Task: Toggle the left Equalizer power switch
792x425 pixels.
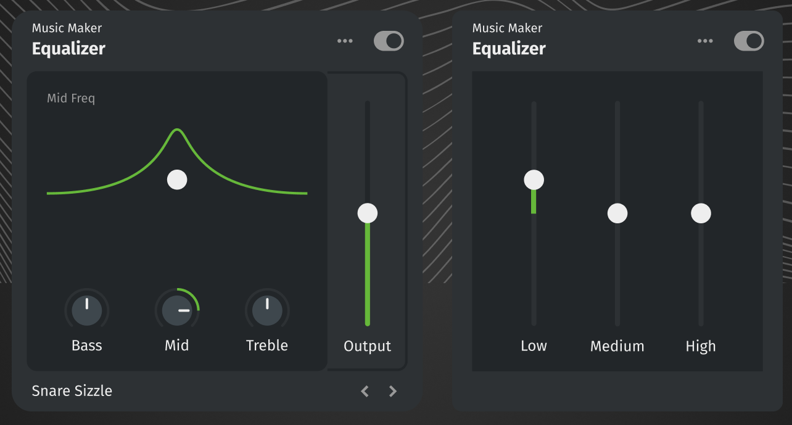Action: click(x=389, y=41)
